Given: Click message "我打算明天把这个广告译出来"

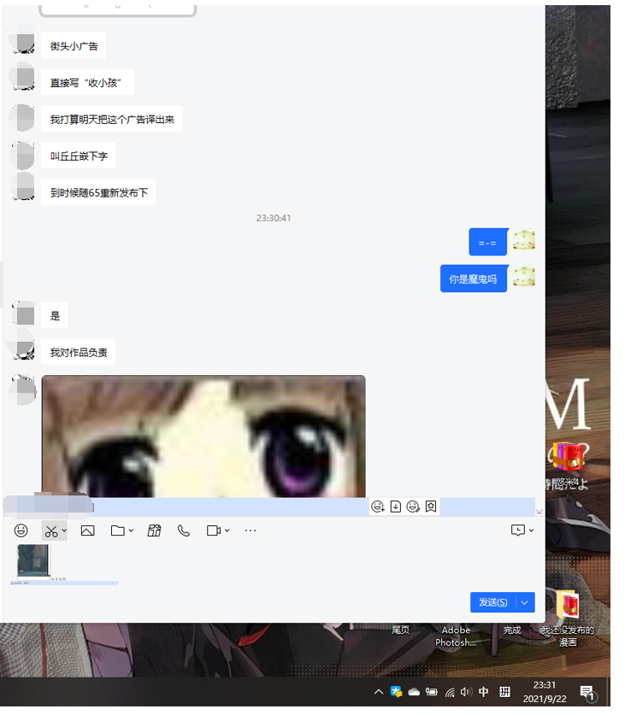Looking at the screenshot, I should point(112,119).
